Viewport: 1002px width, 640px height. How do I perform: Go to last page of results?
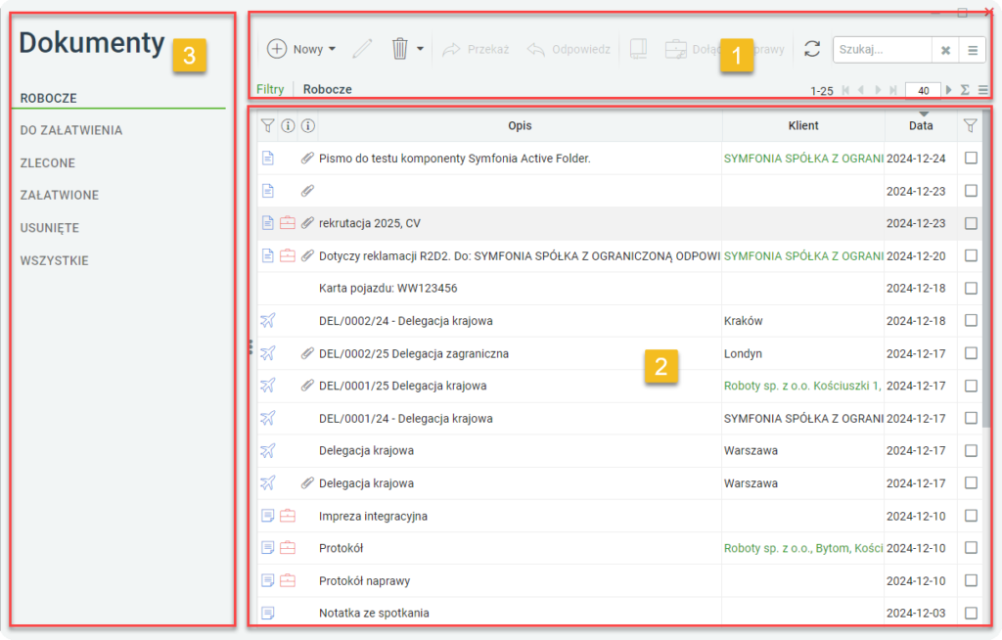pyautogui.click(x=893, y=90)
